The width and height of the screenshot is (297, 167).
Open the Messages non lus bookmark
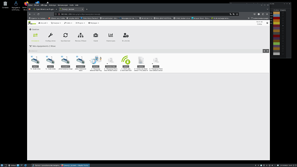(x=129, y=18)
